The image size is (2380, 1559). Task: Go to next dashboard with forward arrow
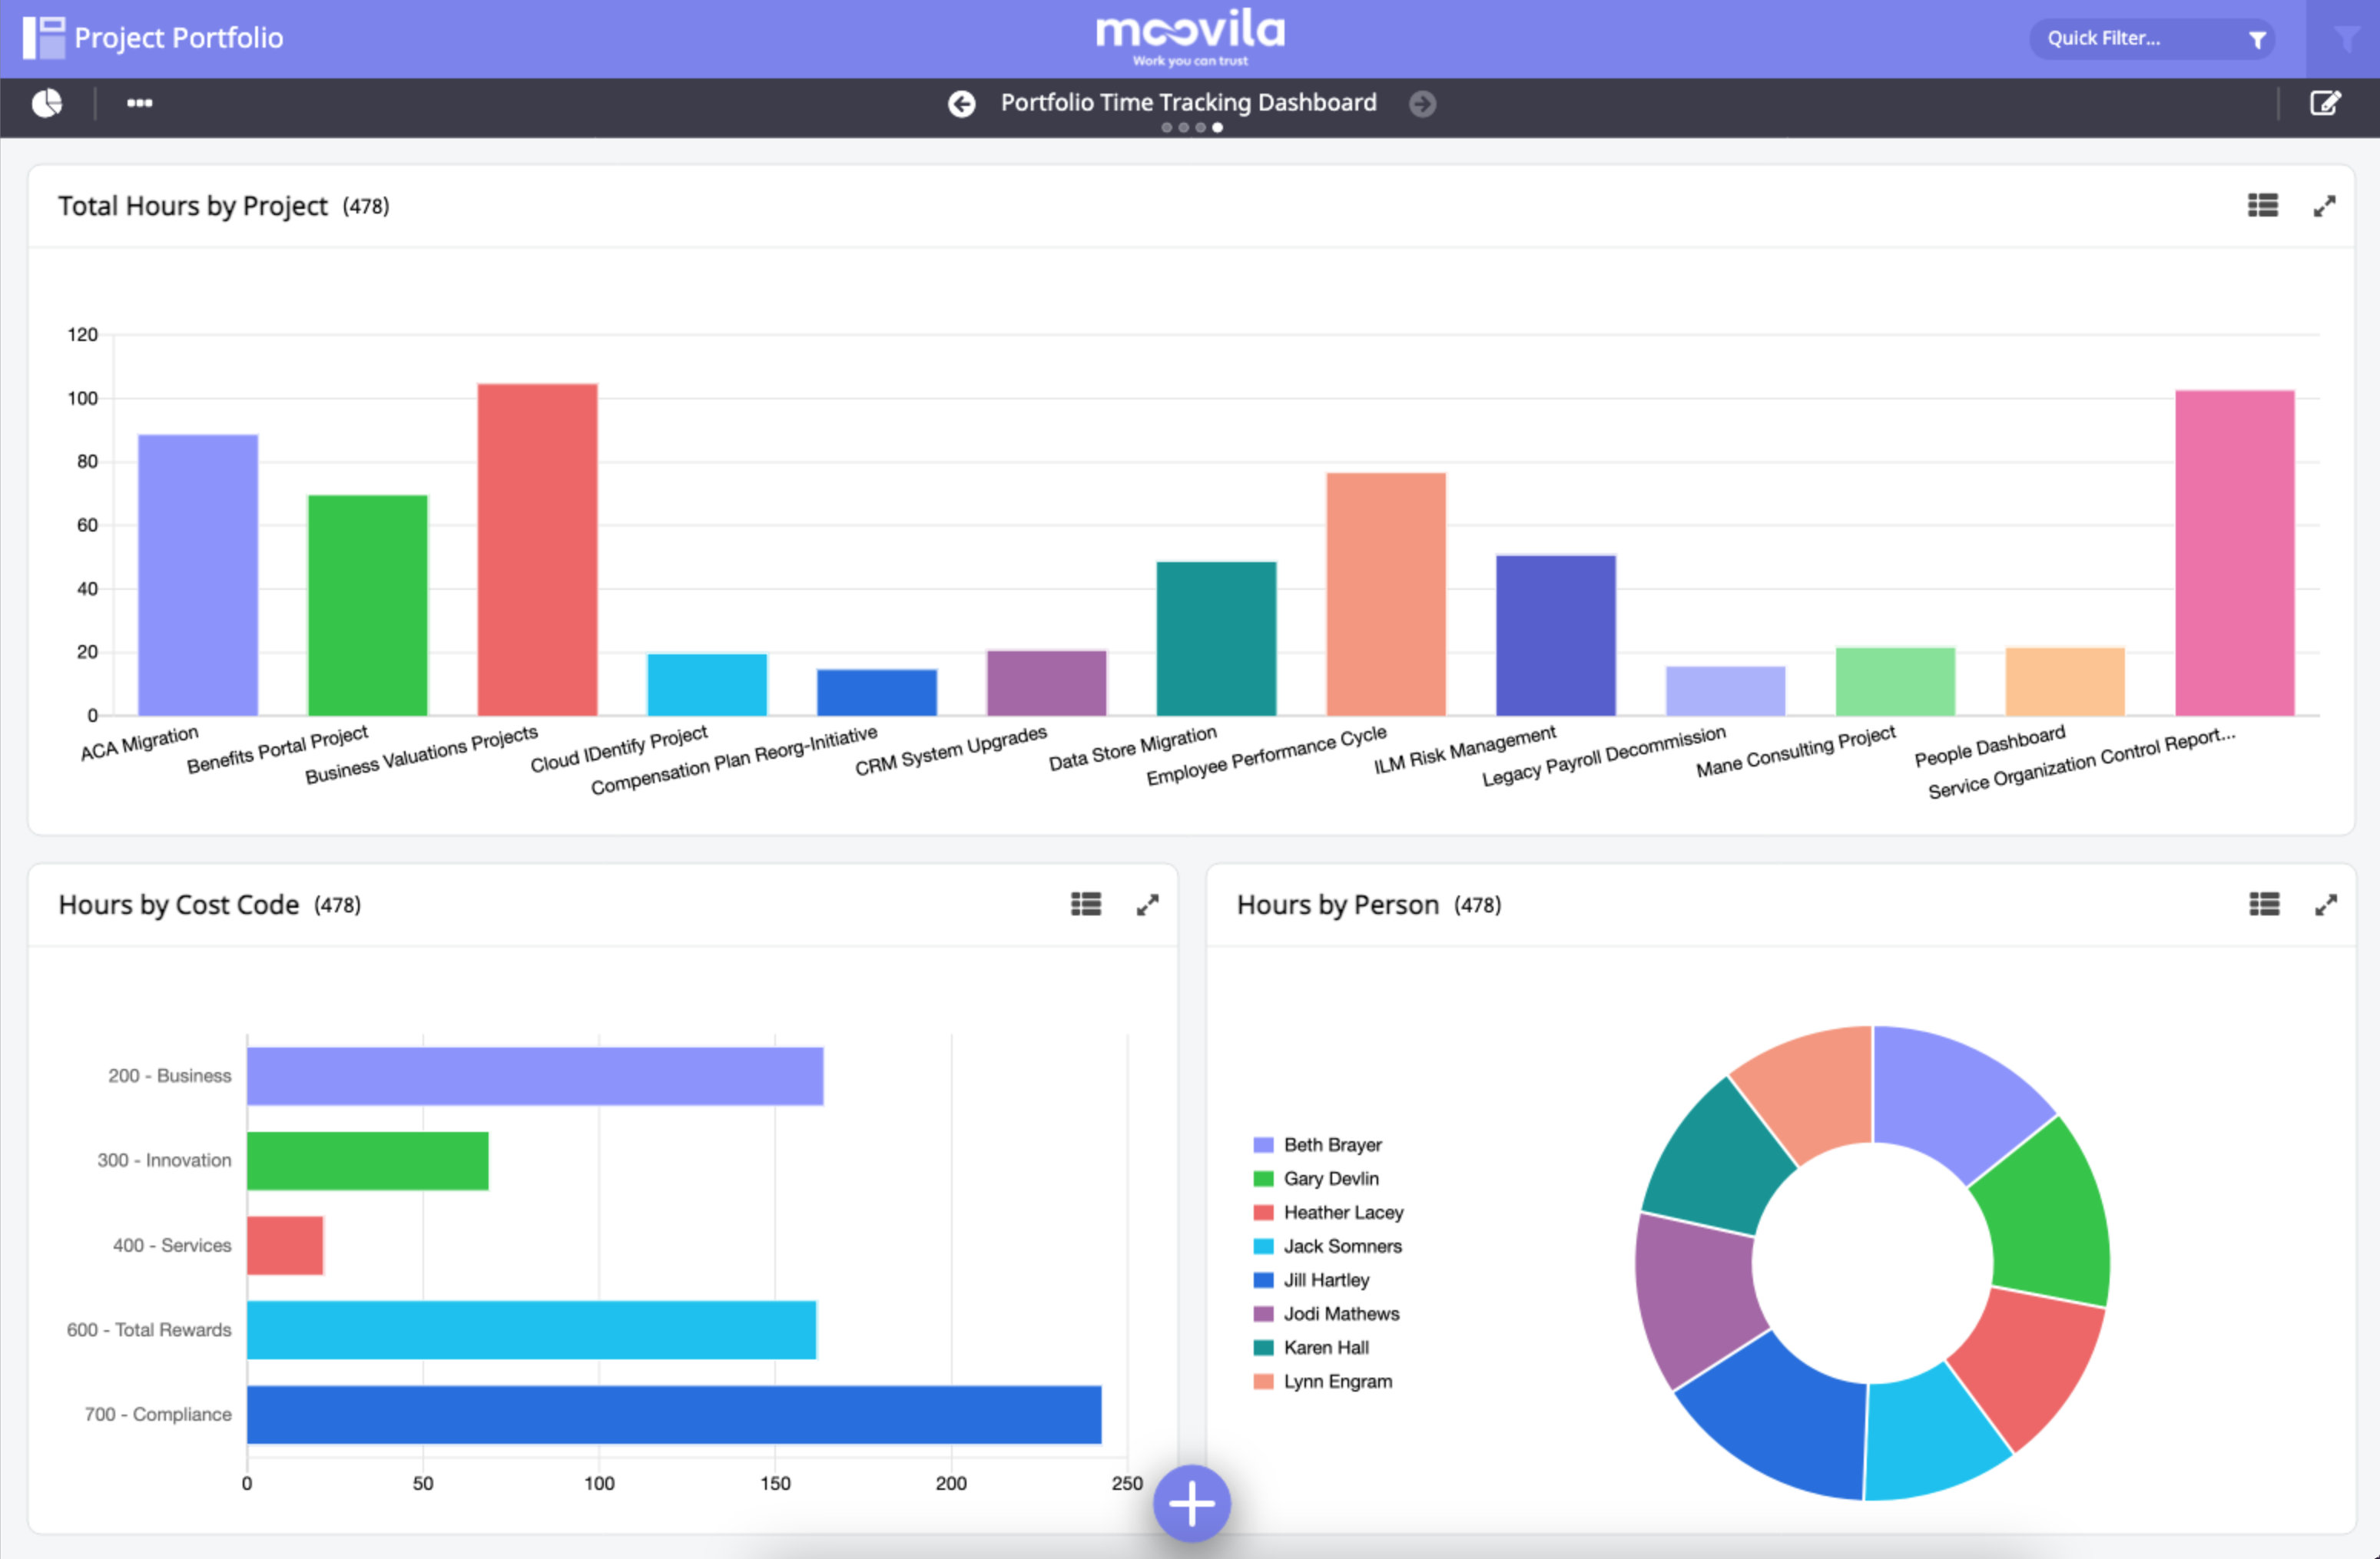point(1422,104)
